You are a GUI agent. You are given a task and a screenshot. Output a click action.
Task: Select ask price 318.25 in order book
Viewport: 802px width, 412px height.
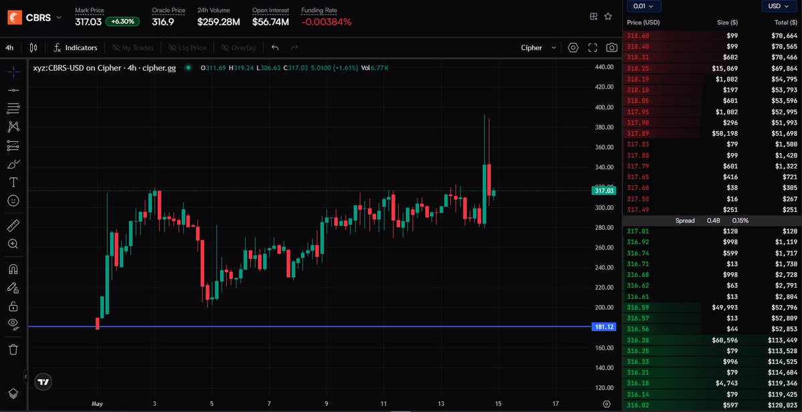[637, 68]
